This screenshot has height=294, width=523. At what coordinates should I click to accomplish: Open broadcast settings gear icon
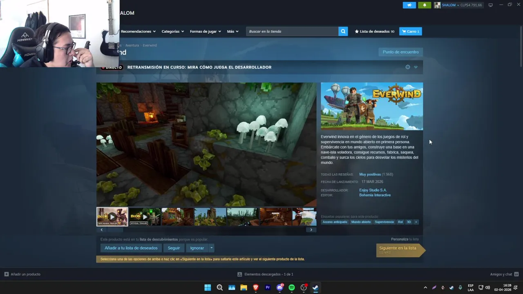tap(408, 67)
